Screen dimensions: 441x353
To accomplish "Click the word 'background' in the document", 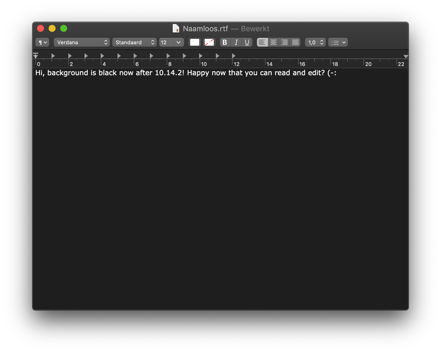I will (68, 73).
